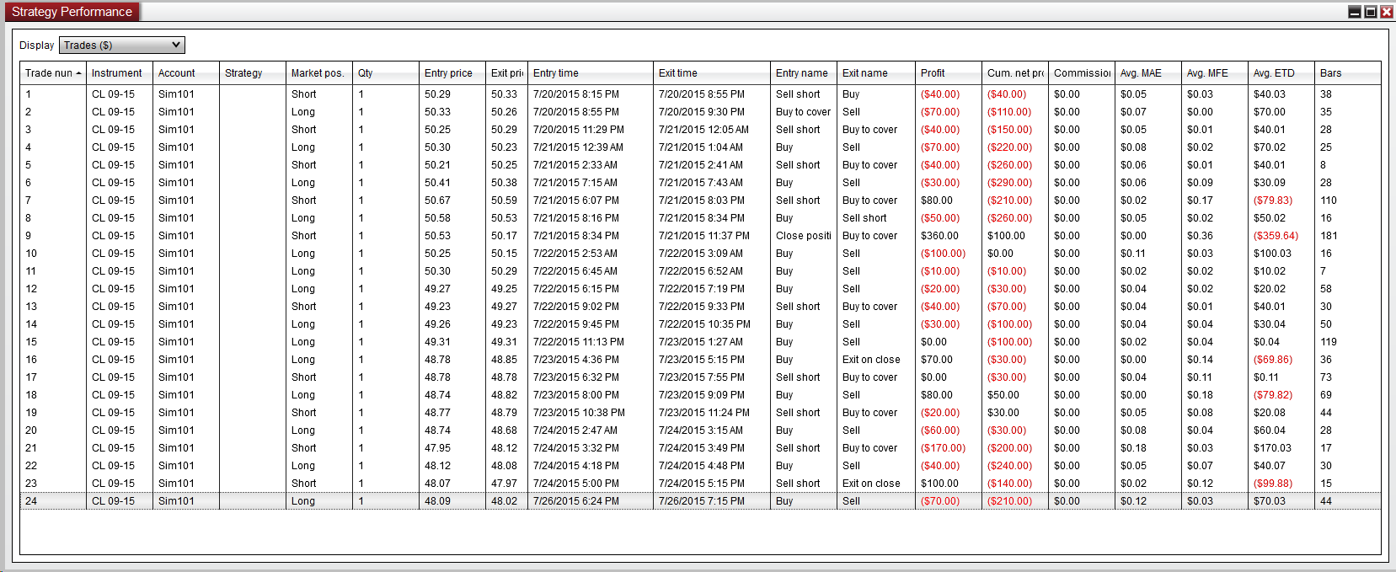Select the $360.00 profit cell
Image resolution: width=1396 pixels, height=572 pixels.
click(939, 236)
